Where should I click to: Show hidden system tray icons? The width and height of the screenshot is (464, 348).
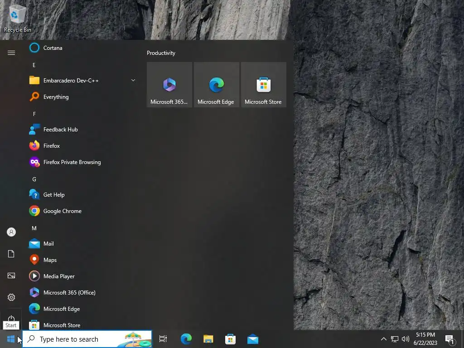(383, 339)
